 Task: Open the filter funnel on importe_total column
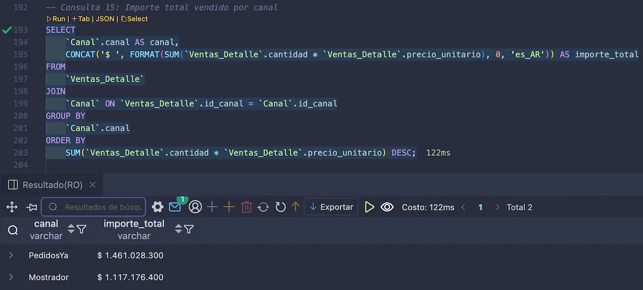[189, 229]
